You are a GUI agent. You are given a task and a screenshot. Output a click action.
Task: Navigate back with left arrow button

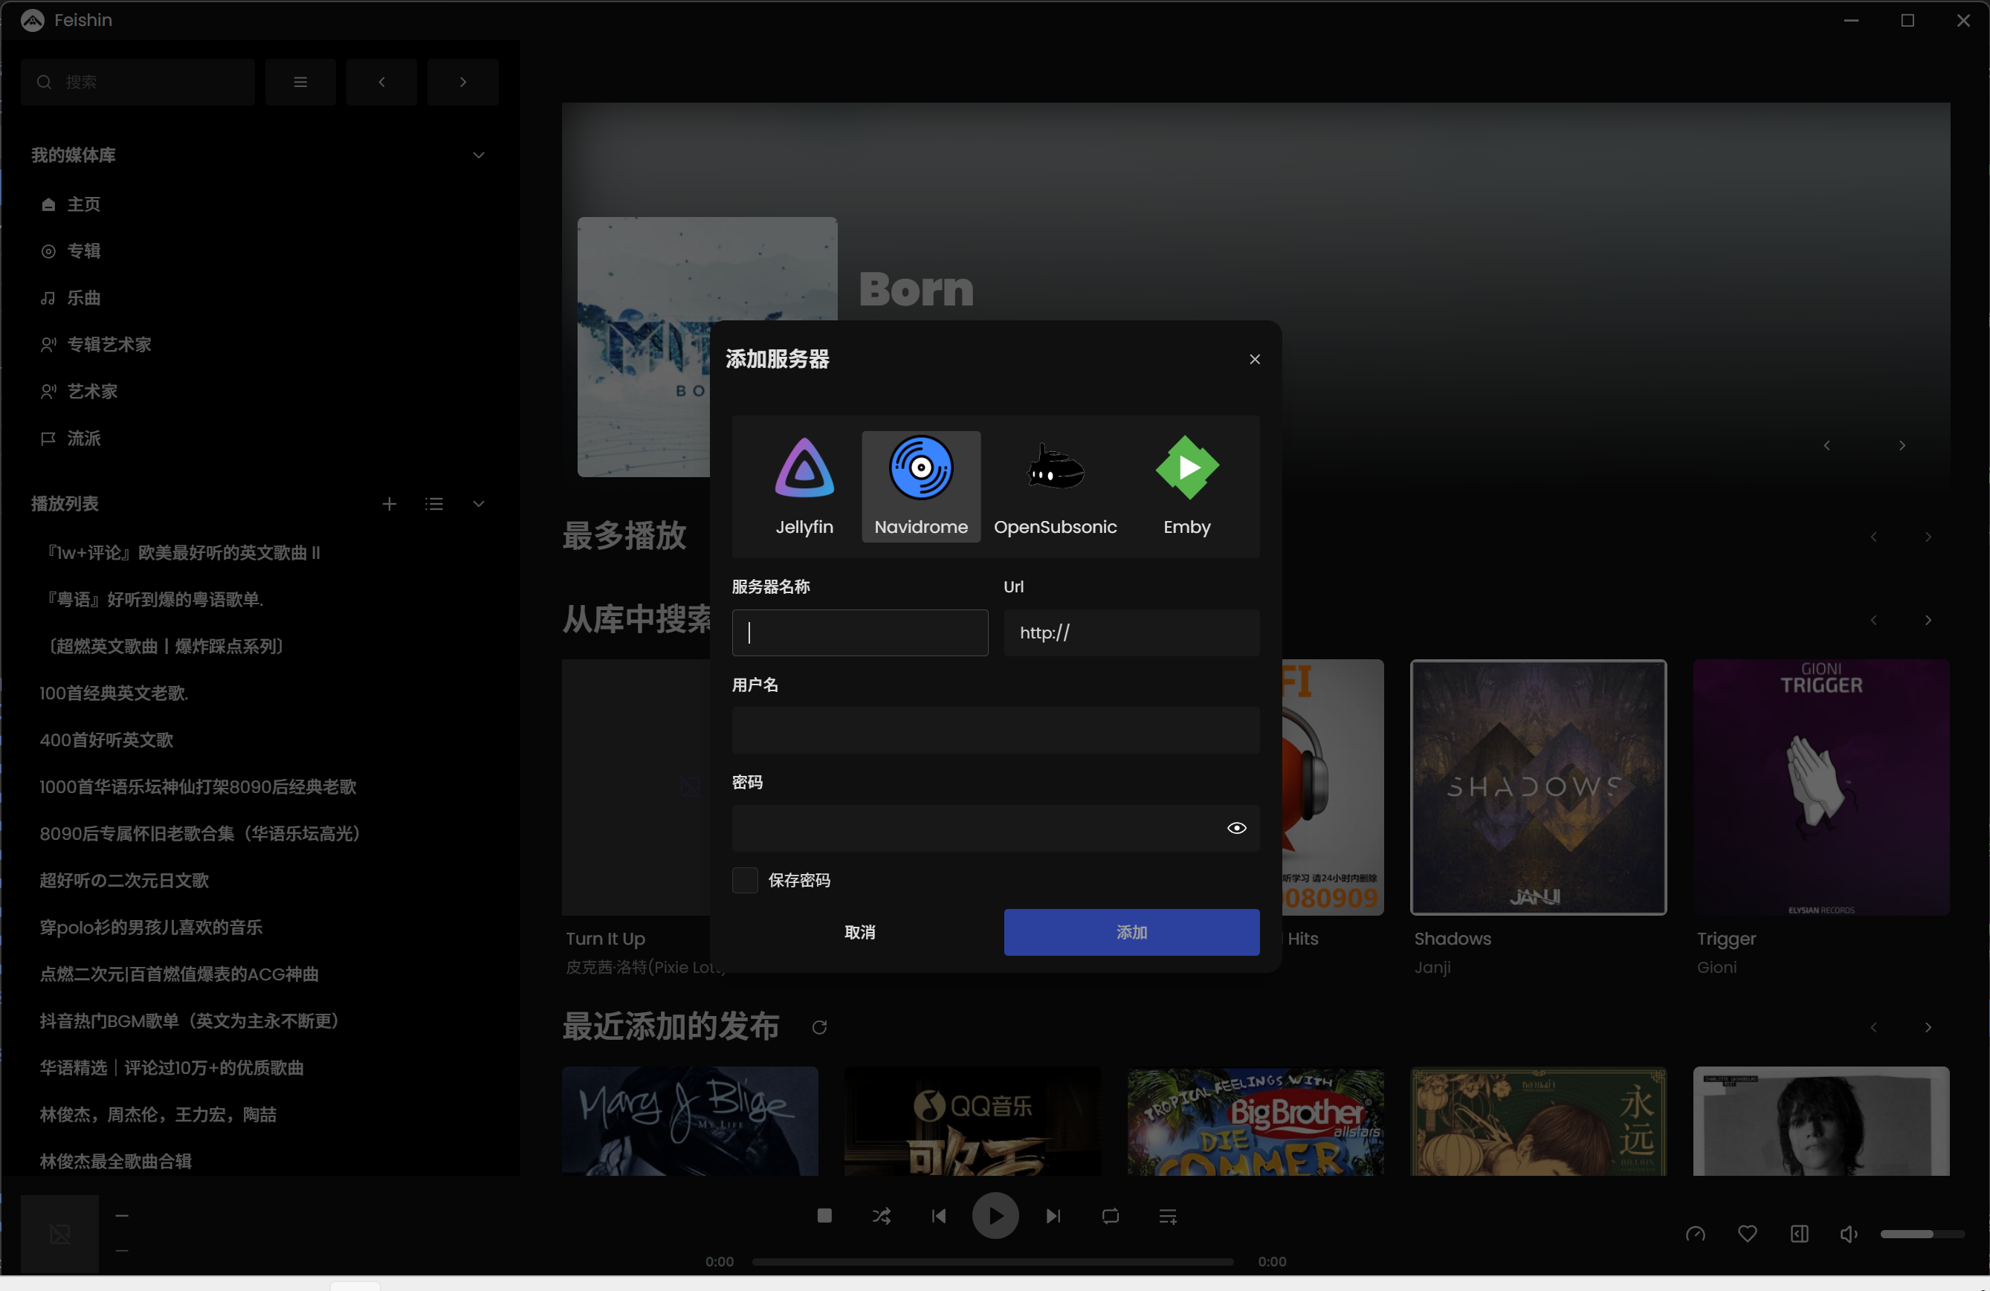(x=381, y=82)
